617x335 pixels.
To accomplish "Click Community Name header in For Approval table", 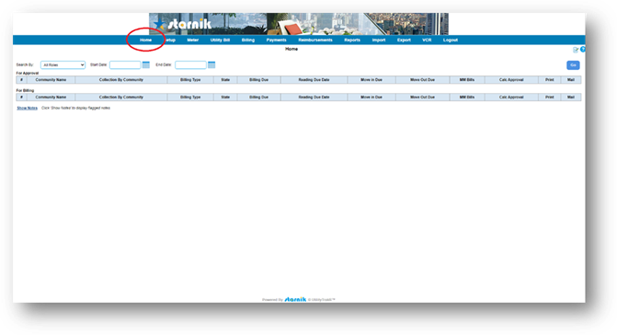I will 51,80.
